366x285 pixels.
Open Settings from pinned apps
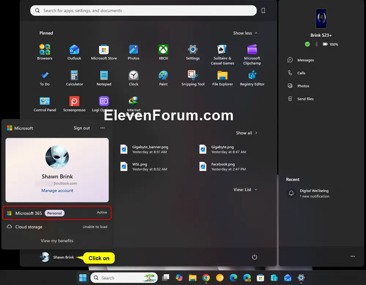[193, 52]
